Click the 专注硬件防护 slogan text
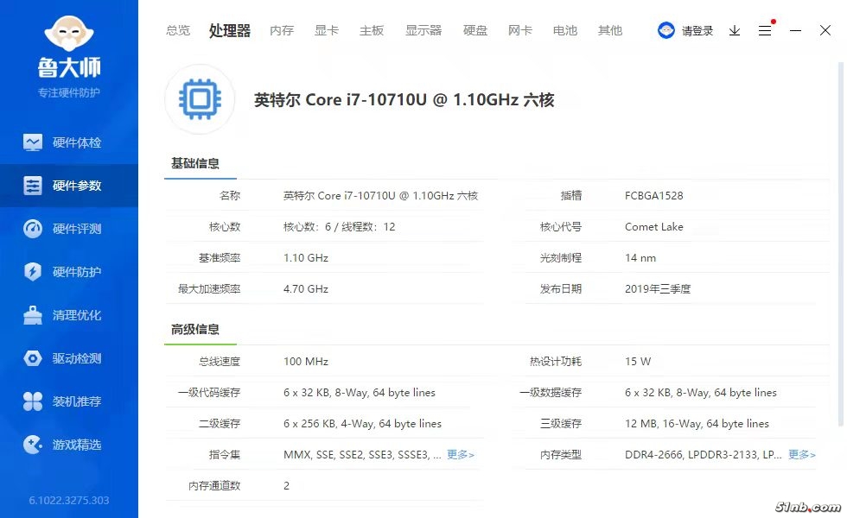 click(69, 93)
